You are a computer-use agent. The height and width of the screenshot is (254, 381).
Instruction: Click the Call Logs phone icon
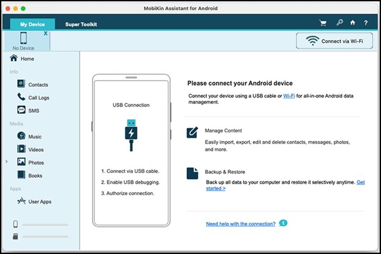[21, 97]
